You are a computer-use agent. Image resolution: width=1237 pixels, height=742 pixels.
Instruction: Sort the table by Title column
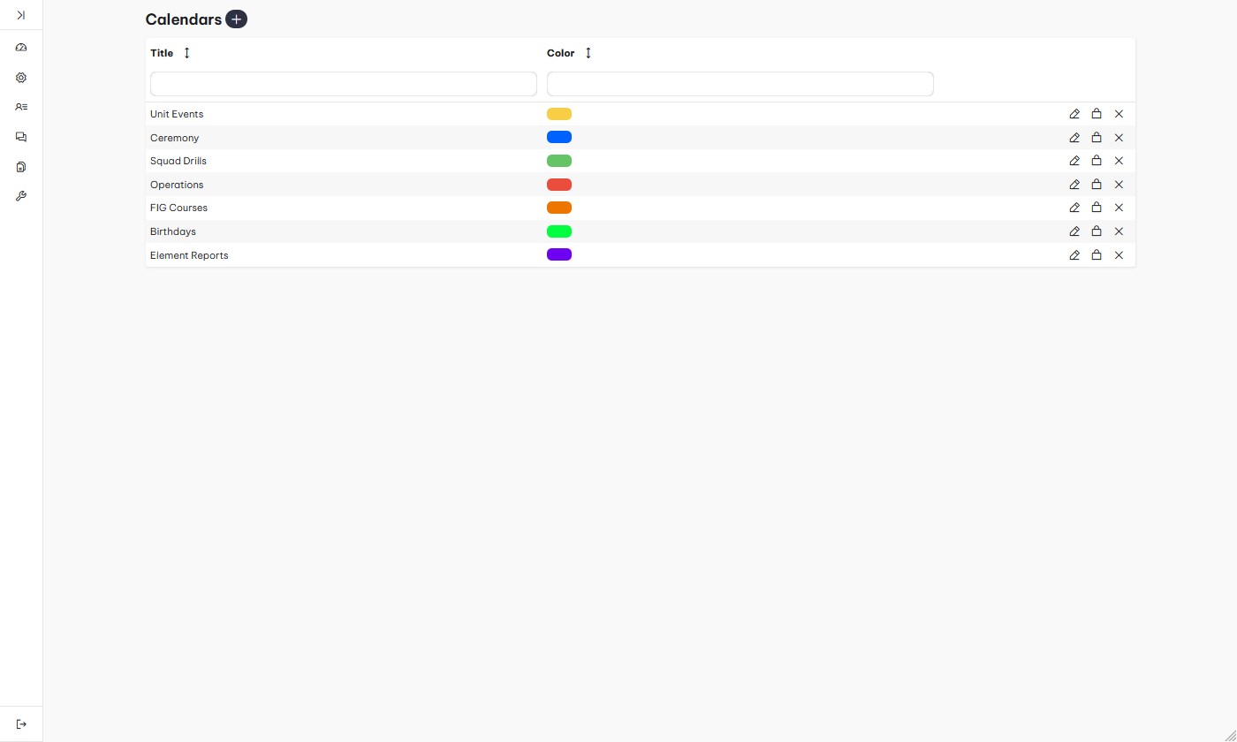coord(186,53)
